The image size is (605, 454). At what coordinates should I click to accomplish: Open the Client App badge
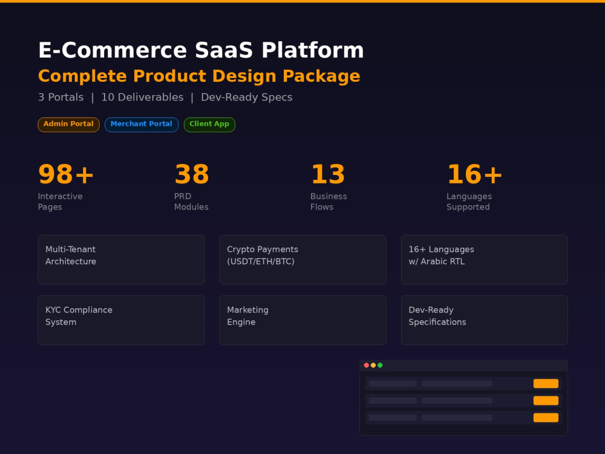click(x=209, y=125)
